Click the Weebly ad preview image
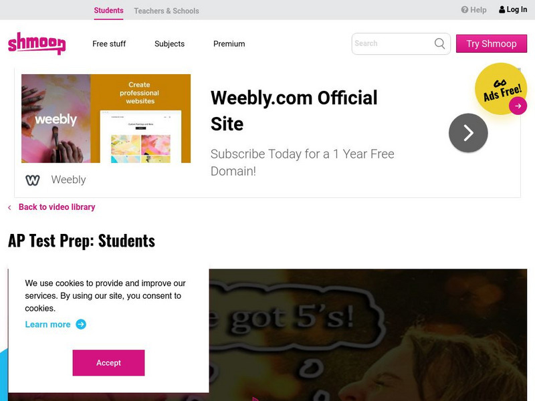Image resolution: width=535 pixels, height=401 pixels. click(106, 118)
